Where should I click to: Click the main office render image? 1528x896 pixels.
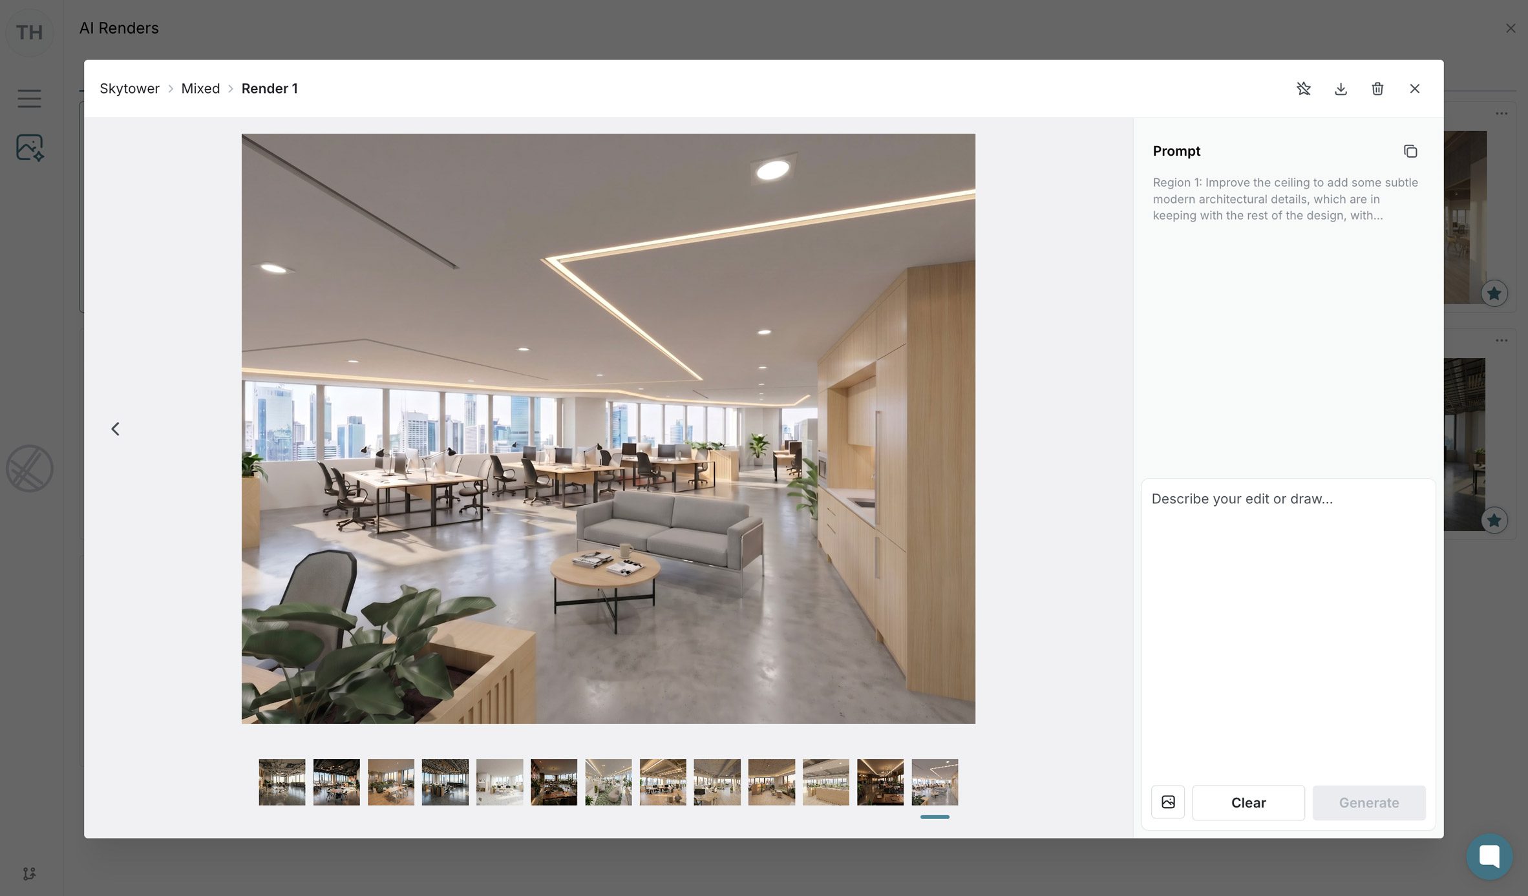(x=608, y=428)
